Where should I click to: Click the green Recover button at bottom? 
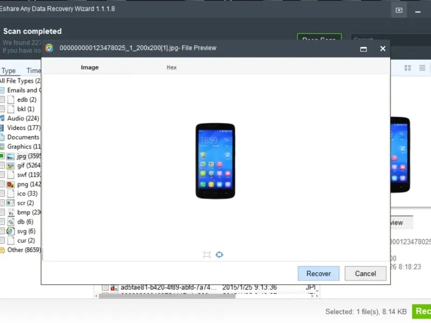[422, 311]
